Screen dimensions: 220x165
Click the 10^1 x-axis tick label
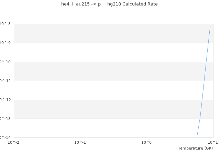tap(212, 142)
